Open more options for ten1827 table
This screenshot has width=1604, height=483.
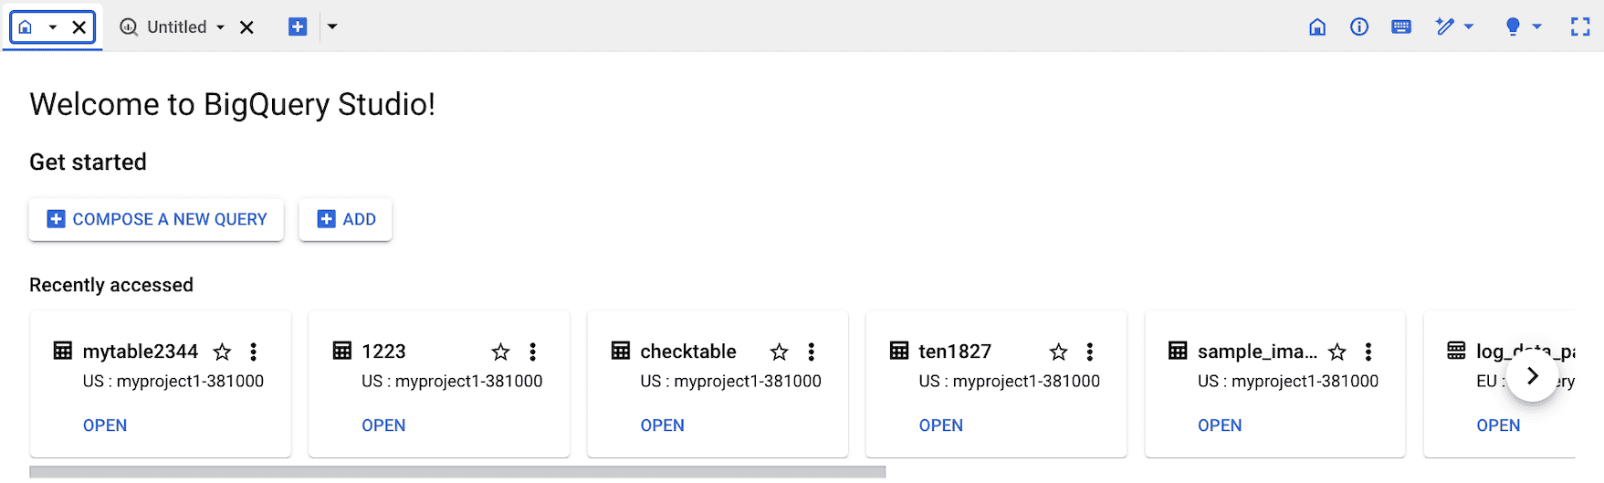(1090, 352)
